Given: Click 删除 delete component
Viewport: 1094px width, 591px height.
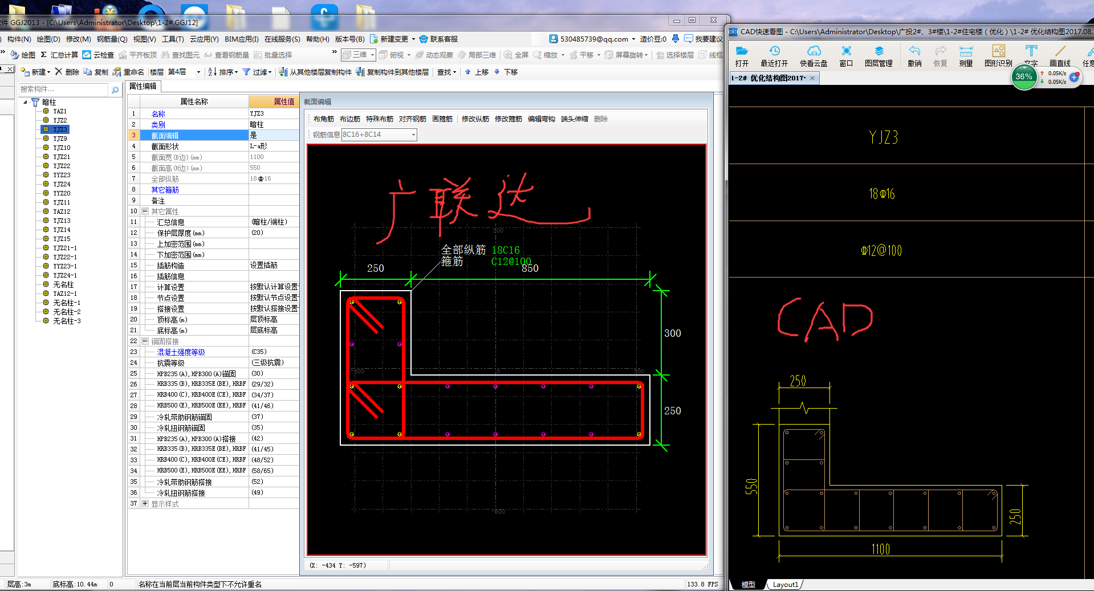Looking at the screenshot, I should (67, 72).
